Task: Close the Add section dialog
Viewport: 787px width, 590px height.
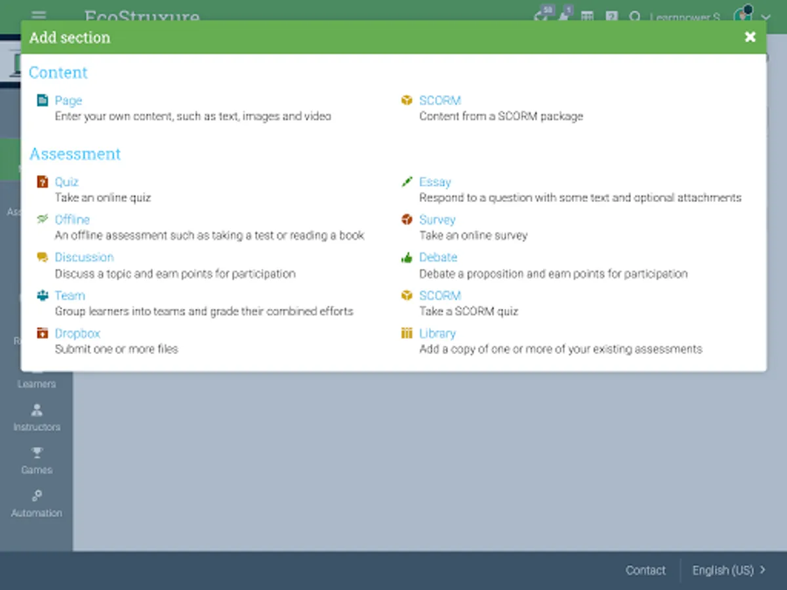Action: coord(750,37)
